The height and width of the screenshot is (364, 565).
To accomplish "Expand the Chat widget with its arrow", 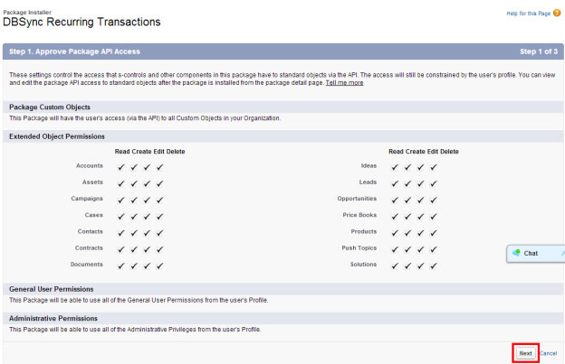I will point(561,254).
